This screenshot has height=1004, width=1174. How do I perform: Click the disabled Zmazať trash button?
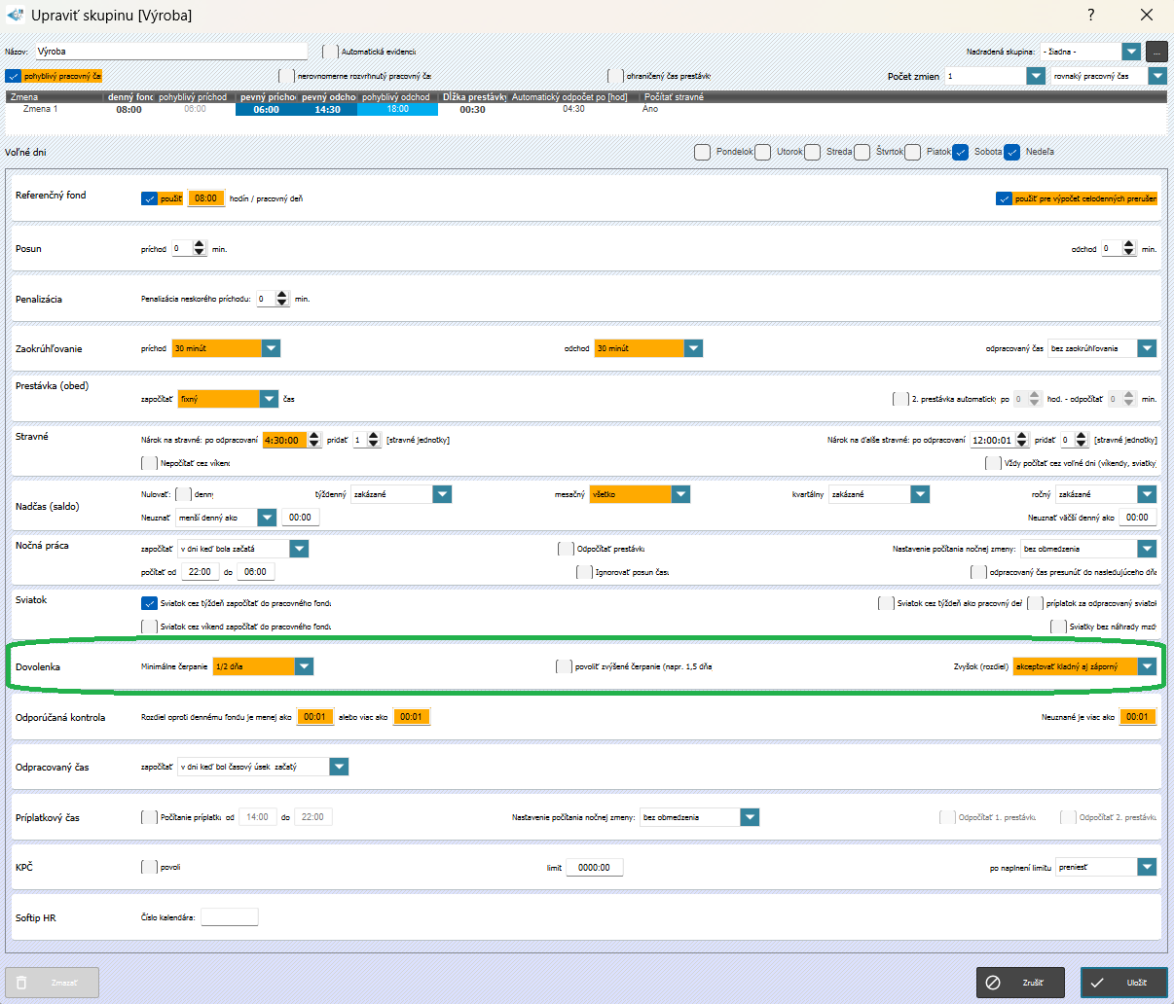(53, 983)
